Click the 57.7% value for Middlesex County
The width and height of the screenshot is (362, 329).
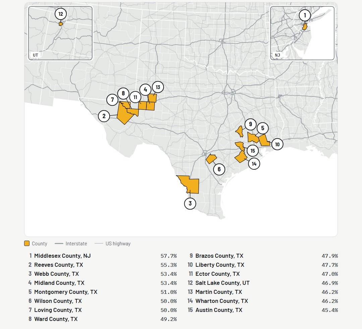point(169,256)
